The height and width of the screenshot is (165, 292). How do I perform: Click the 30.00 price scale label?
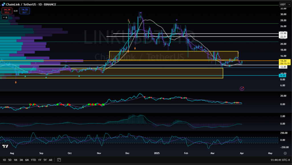click(283, 14)
